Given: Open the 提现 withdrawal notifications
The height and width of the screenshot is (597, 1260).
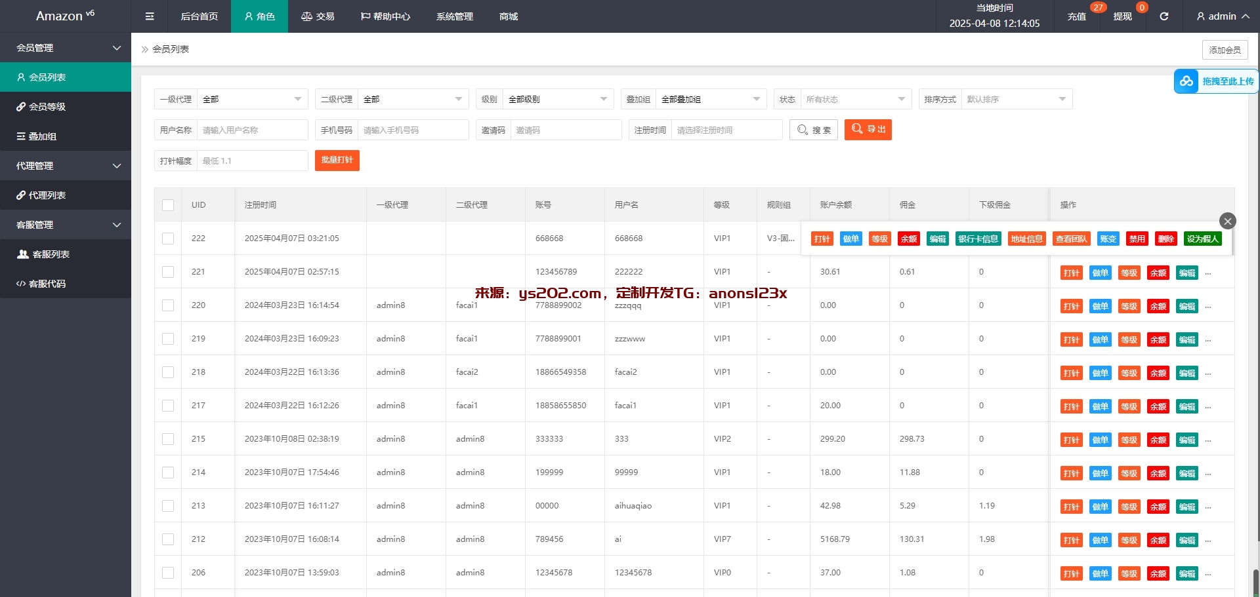Looking at the screenshot, I should point(1122,16).
